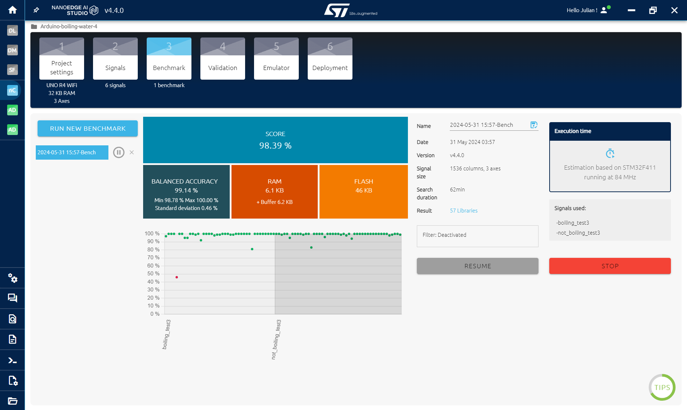Screen dimensions: 687x410
Task: Click the pause icon on active benchmark
Action: point(119,152)
